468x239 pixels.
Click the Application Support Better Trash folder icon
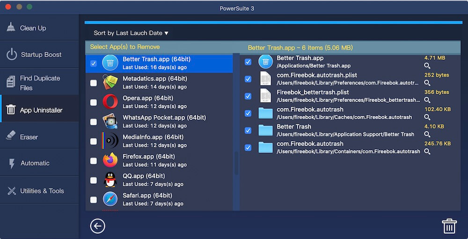pyautogui.click(x=265, y=130)
